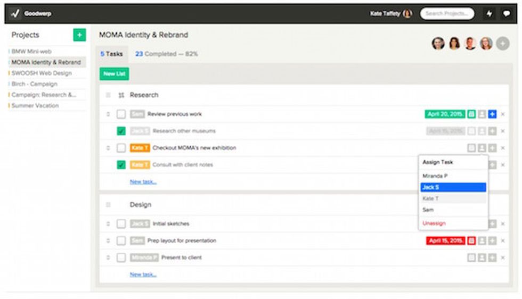Click plus icon on Prep layout for presentation
The height and width of the screenshot is (299, 522).
point(492,240)
